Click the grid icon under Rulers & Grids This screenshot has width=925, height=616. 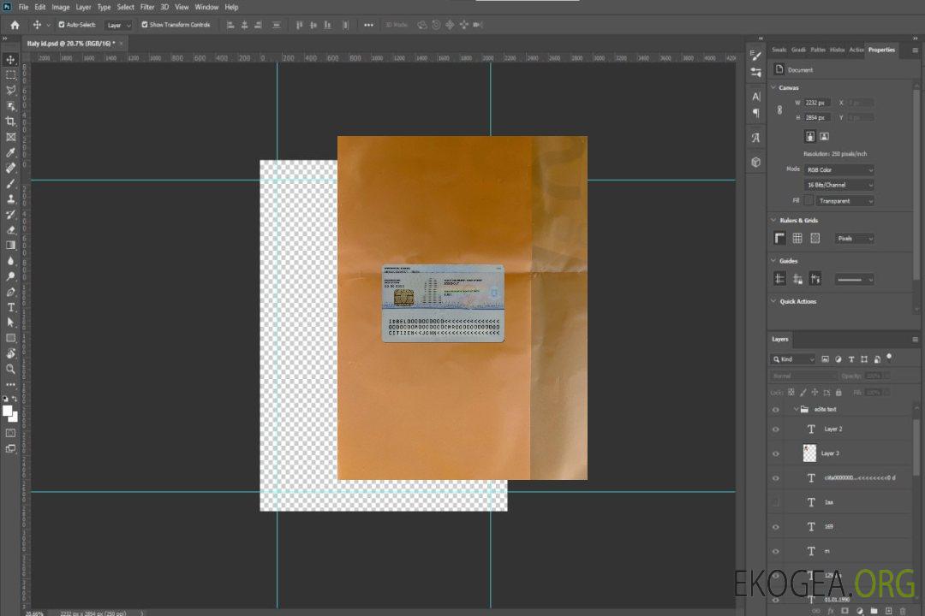[797, 238]
